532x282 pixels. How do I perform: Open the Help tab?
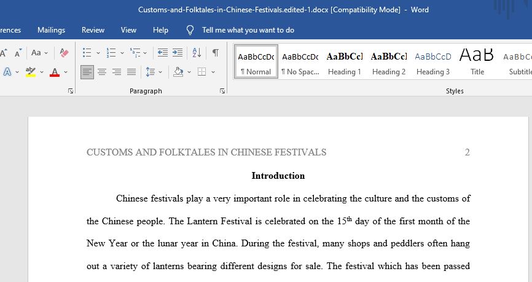click(x=160, y=30)
